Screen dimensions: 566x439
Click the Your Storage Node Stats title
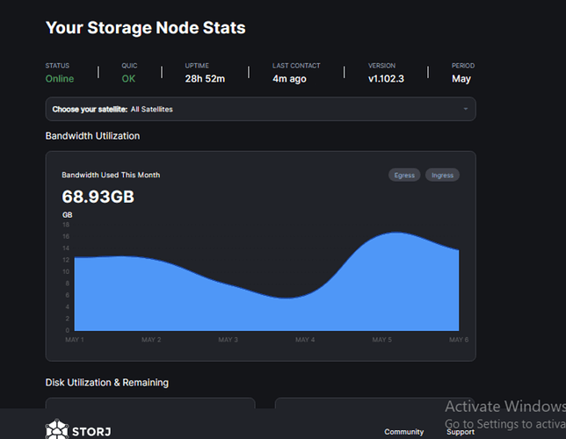pyautogui.click(x=145, y=28)
